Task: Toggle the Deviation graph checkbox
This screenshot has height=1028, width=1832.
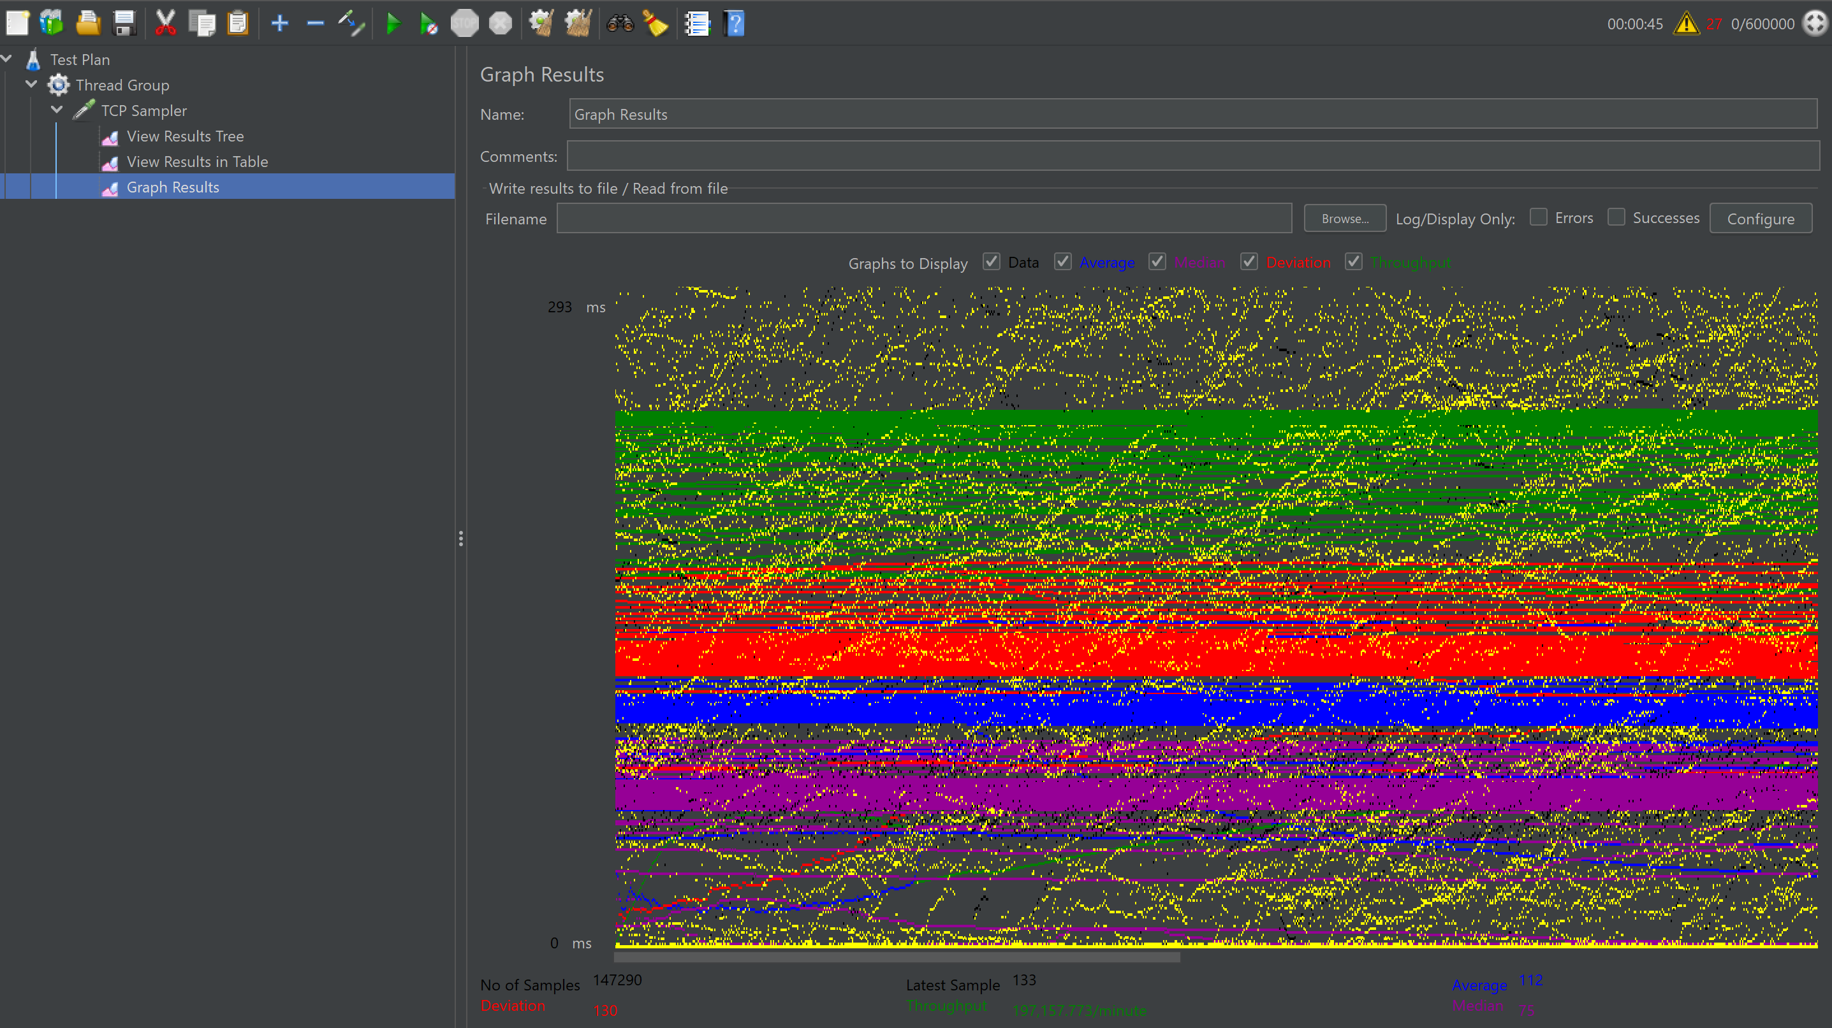Action: (x=1249, y=262)
